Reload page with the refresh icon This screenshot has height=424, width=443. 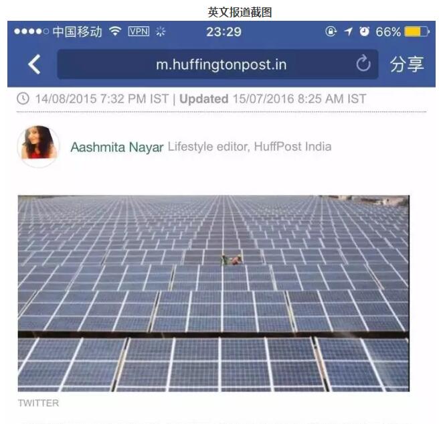click(x=363, y=64)
